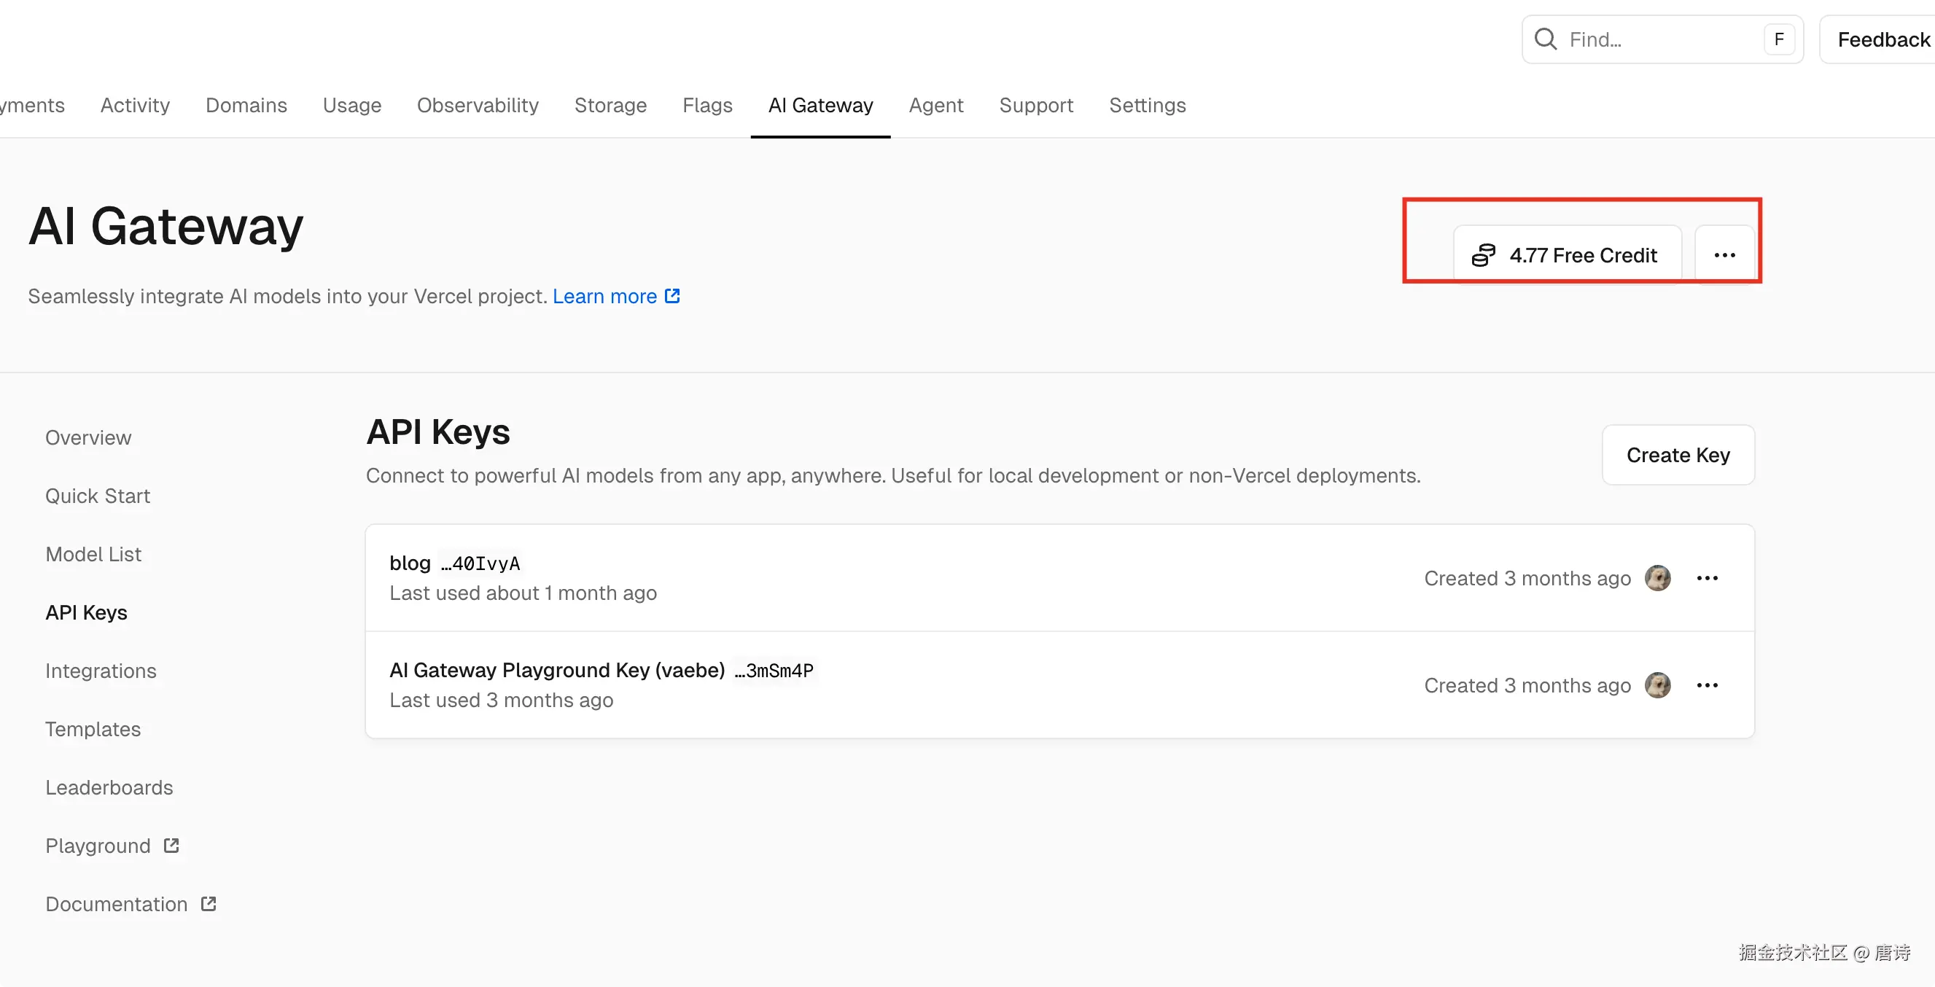Go to Leaderboards in the sidebar
Image resolution: width=1935 pixels, height=987 pixels.
pyautogui.click(x=109, y=787)
